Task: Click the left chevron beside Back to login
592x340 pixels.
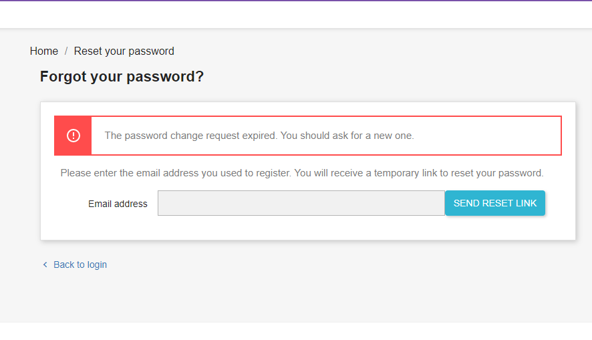Action: point(45,265)
